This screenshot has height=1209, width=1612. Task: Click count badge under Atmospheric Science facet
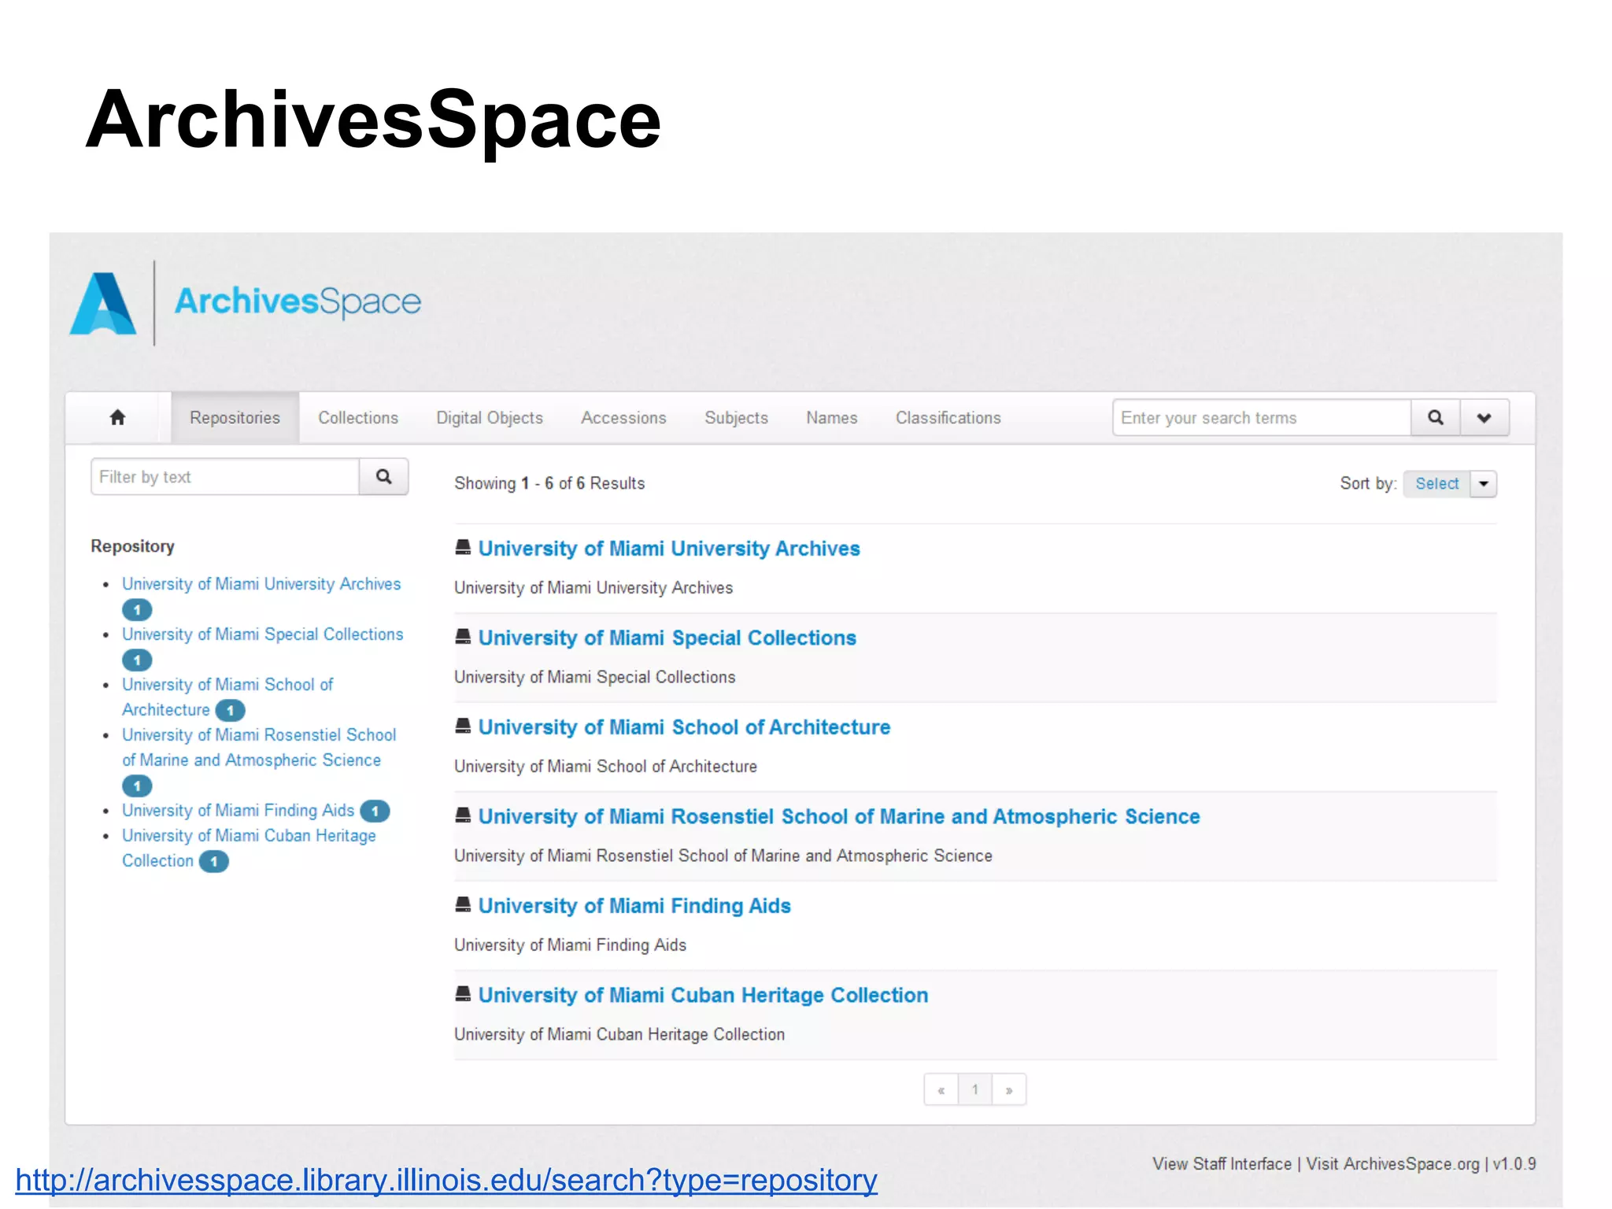coord(137,786)
